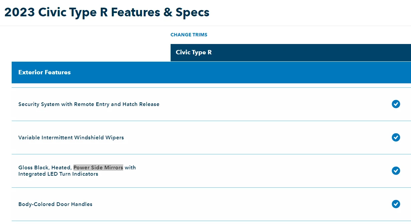Click the checkmark icon beside Variable Intermittent Windshield Wipers
Viewport: 411px width, 224px height.
click(x=396, y=137)
